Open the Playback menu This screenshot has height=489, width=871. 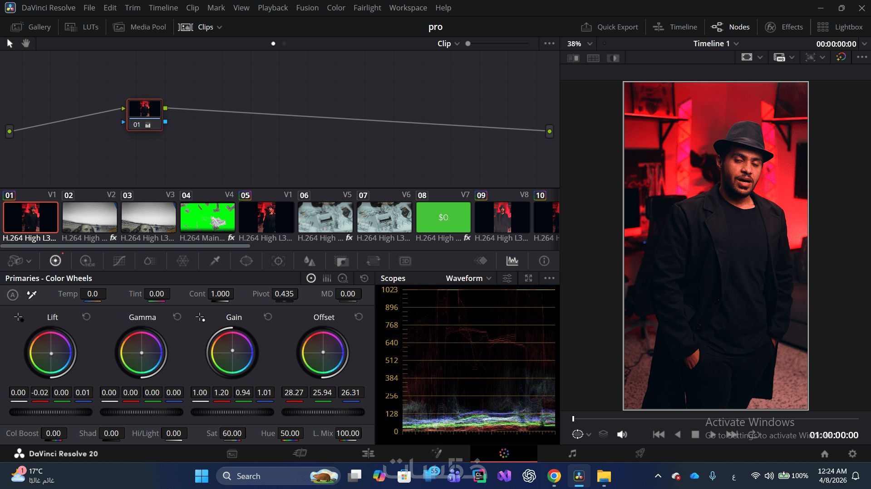[272, 8]
